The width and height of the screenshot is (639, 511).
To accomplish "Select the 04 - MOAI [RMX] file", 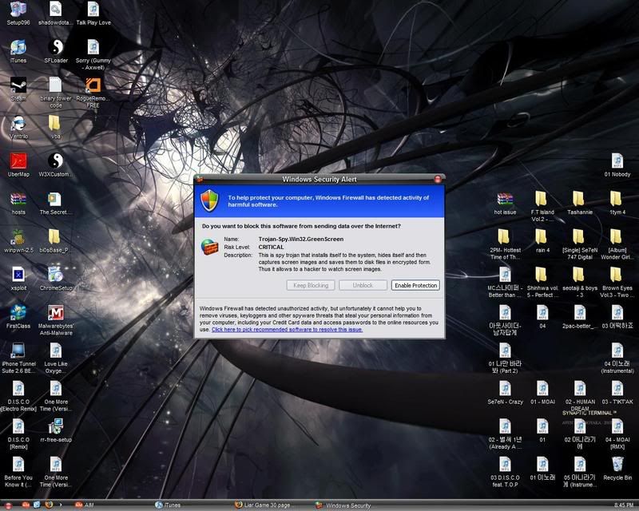I will pyautogui.click(x=617, y=426).
